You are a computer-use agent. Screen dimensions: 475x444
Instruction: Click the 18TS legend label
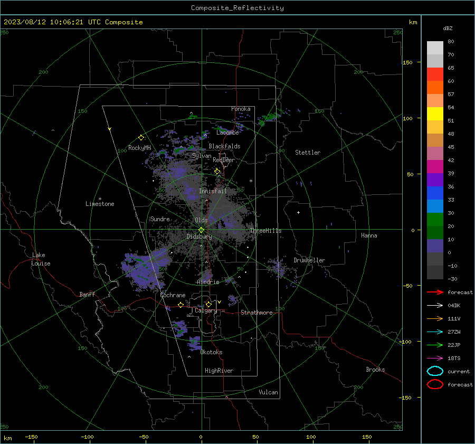[454, 358]
